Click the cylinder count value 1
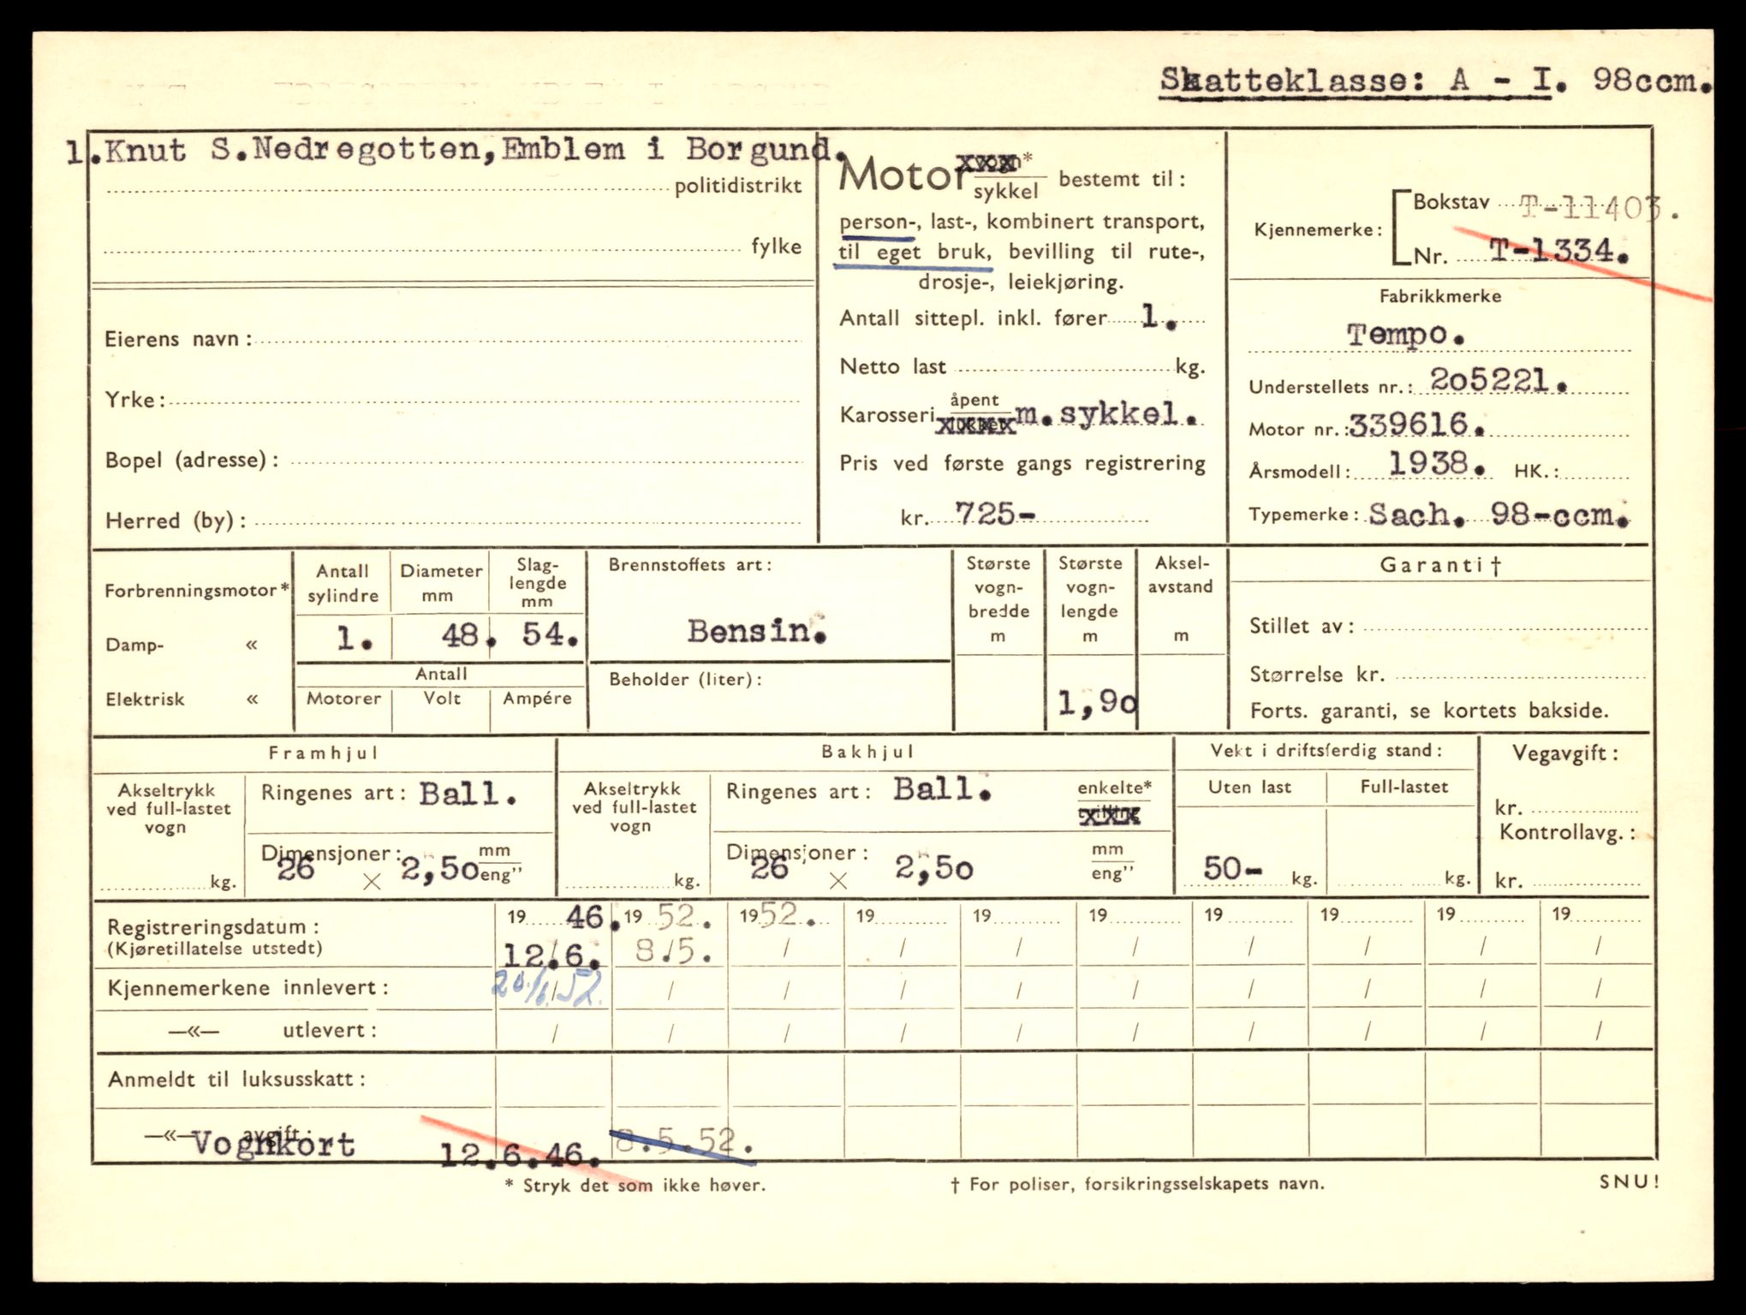This screenshot has width=1746, height=1315. coord(355,638)
